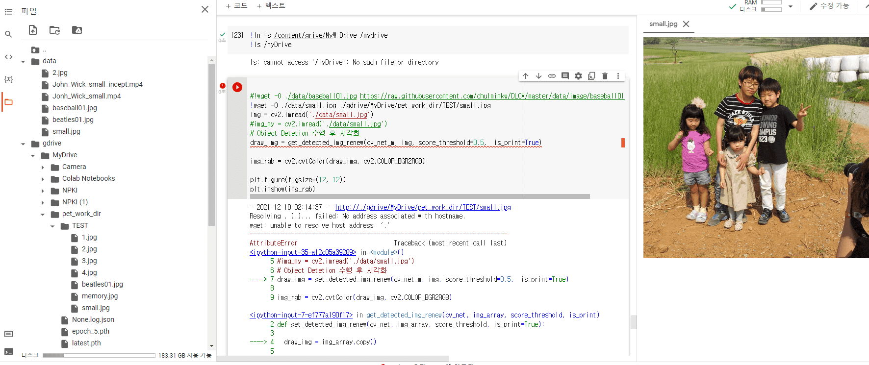The width and height of the screenshot is (869, 365).
Task: Run the code cell play button
Action: tap(237, 87)
